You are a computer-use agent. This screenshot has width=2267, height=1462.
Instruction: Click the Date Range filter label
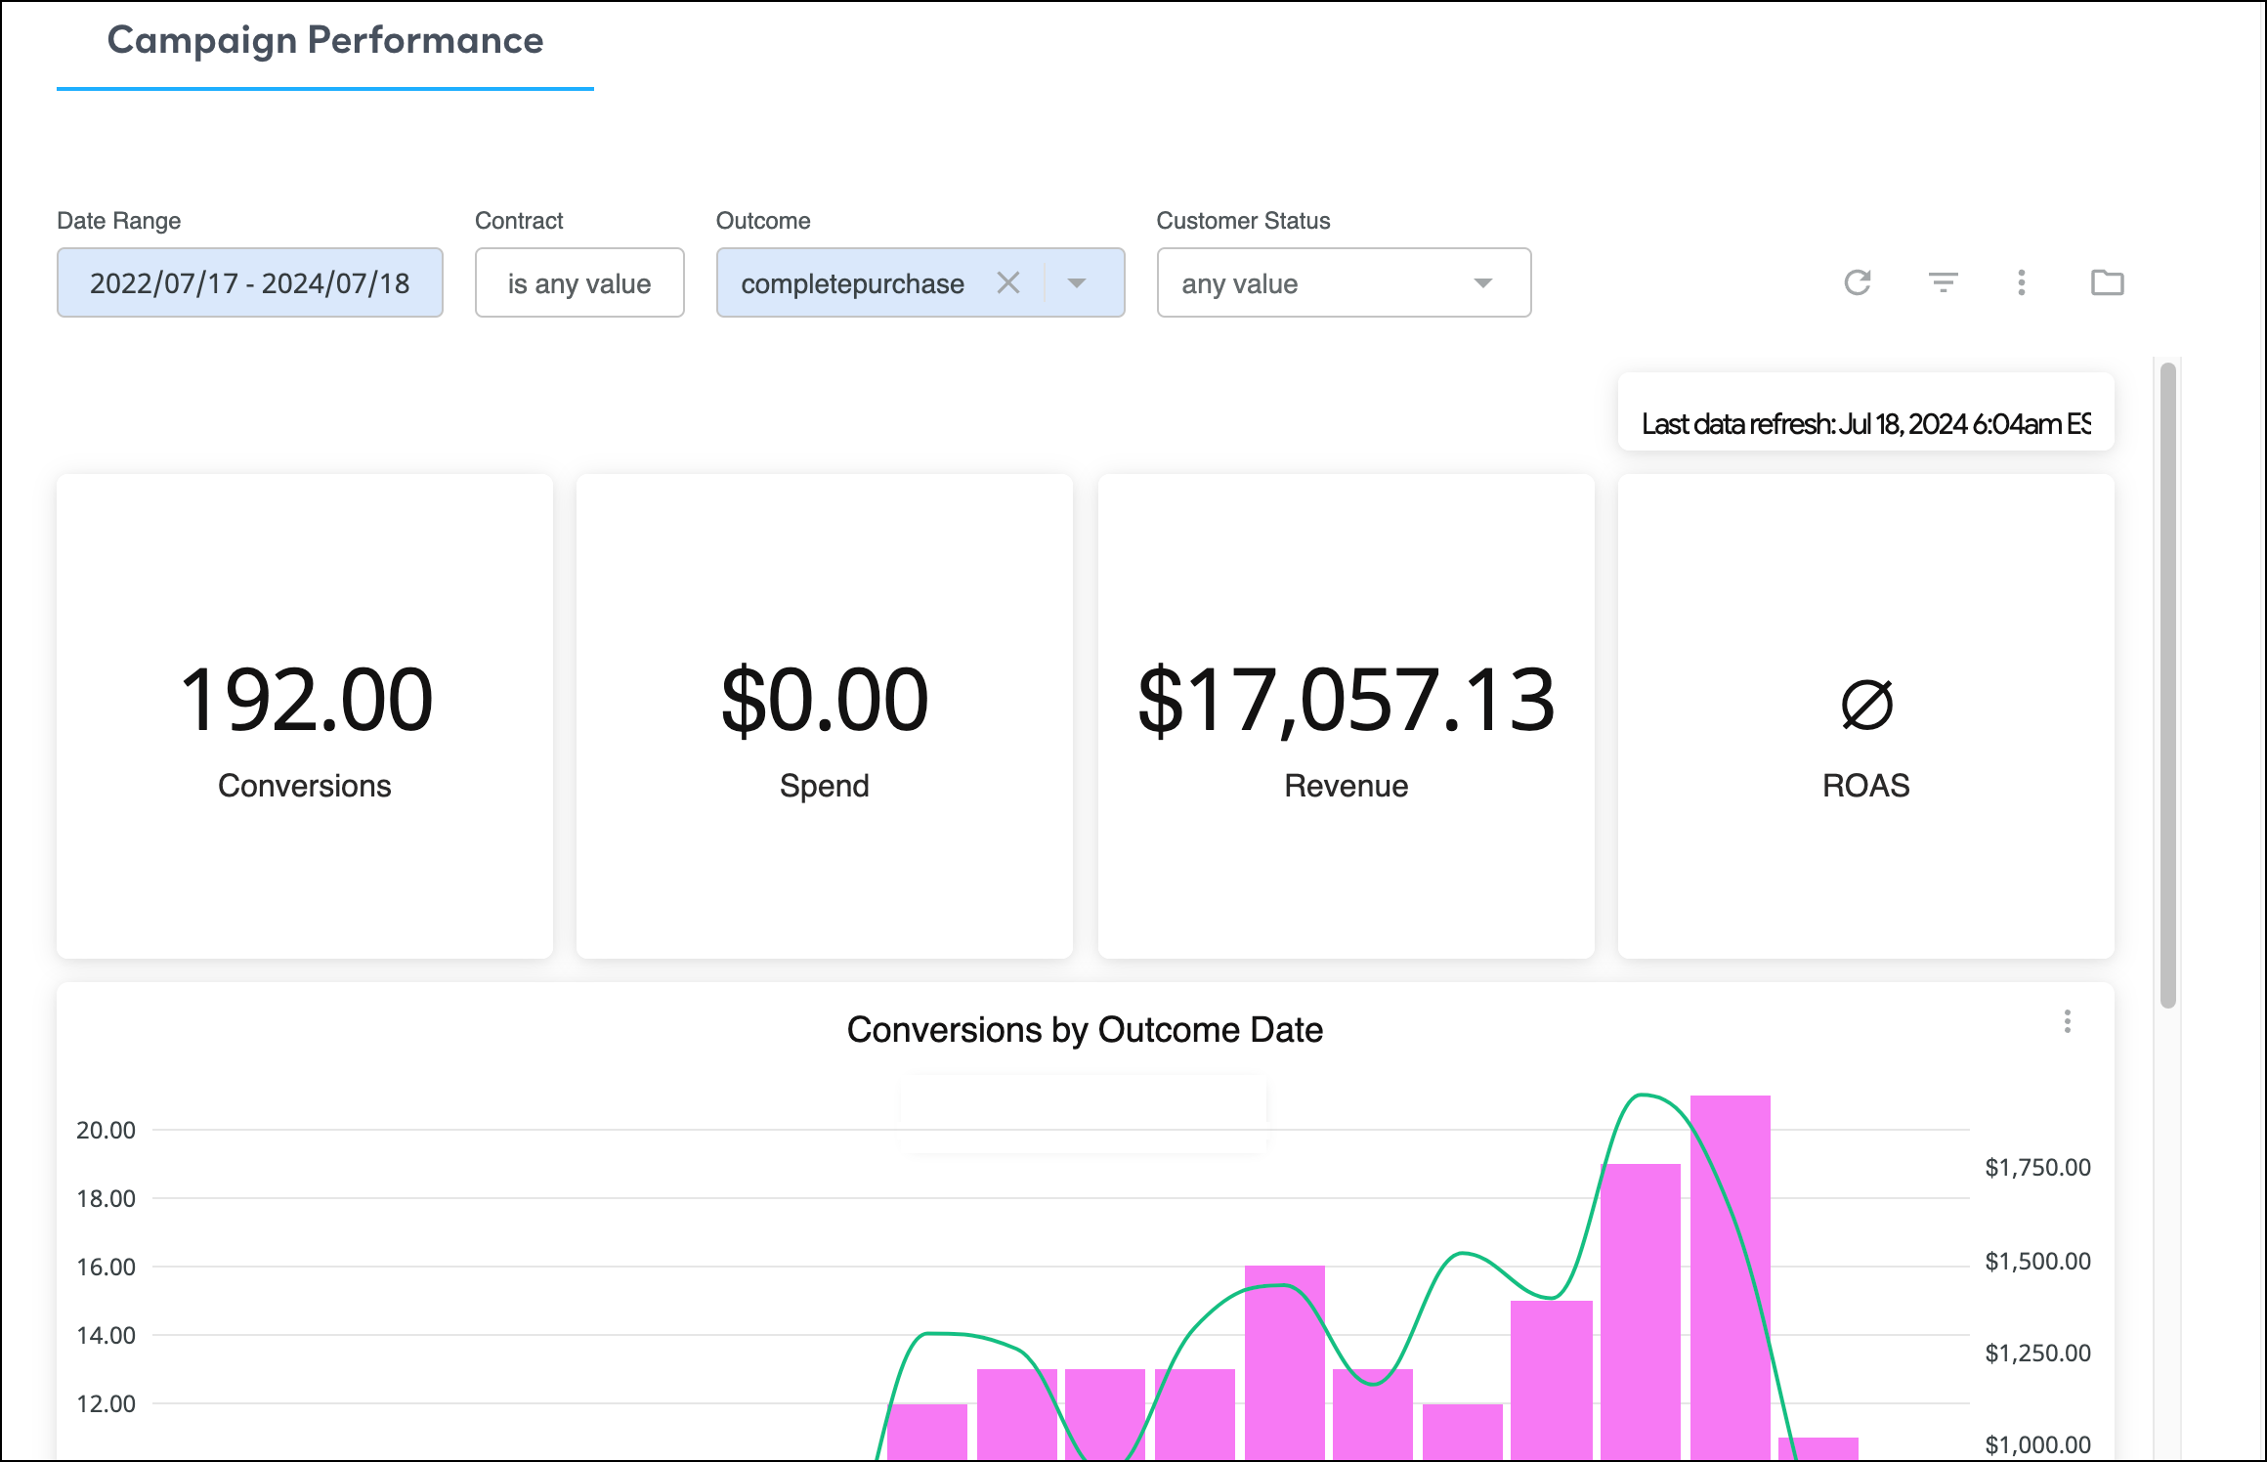(x=119, y=221)
